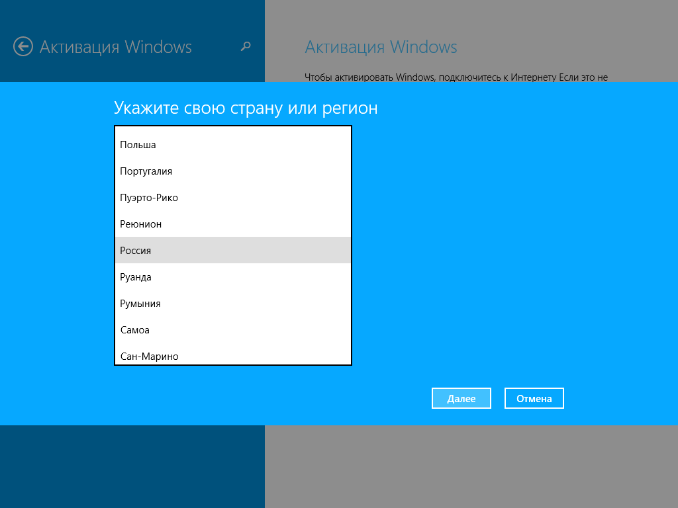The image size is (678, 508).
Task: Open the search magnifier icon
Action: tap(246, 46)
